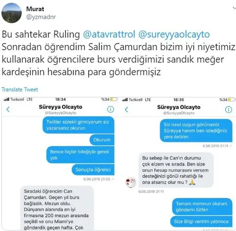Click Murat's profile avatar picture
This screenshot has width=236, height=231.
(x=11, y=13)
